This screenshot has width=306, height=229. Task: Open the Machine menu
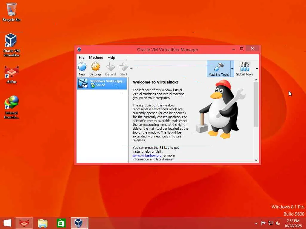[x=96, y=58]
